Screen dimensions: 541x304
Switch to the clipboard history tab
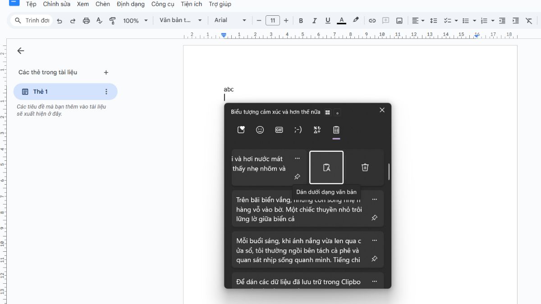click(x=336, y=130)
